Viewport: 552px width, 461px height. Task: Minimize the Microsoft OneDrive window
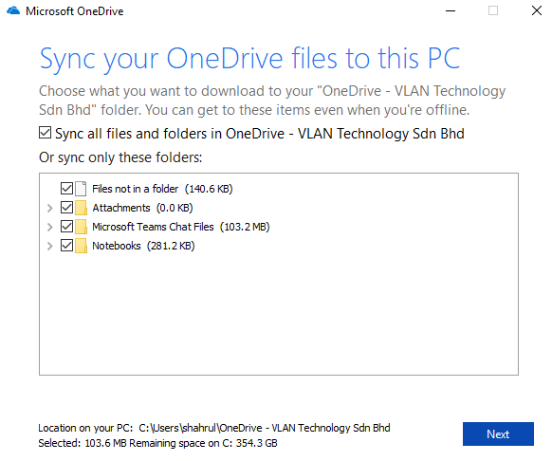[451, 11]
